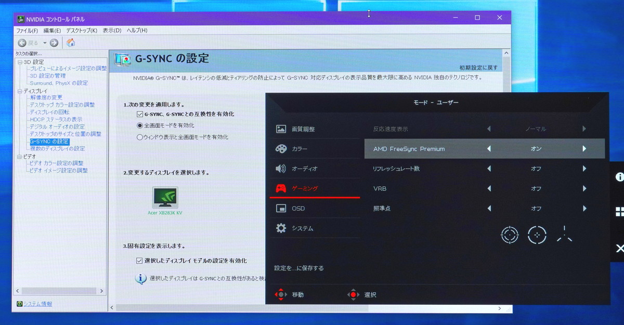This screenshot has width=624, height=325.
Task: Open Surround, PhysX の設定 page
Action: pyautogui.click(x=59, y=83)
